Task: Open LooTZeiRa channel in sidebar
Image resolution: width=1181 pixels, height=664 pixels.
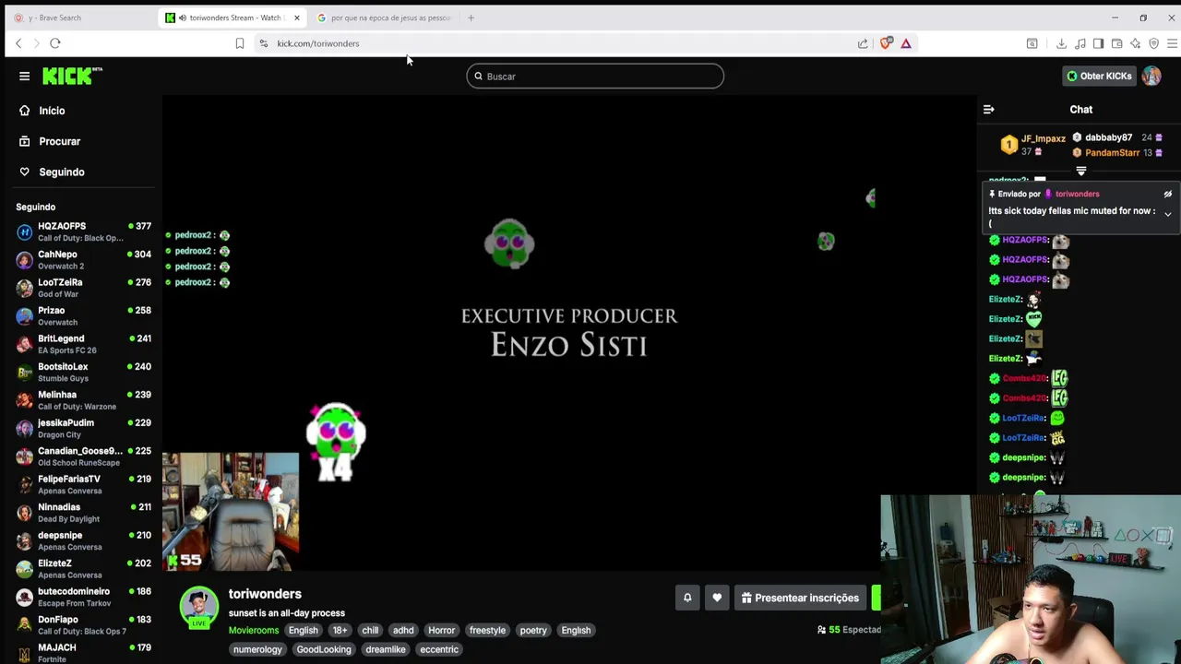Action: (x=83, y=288)
